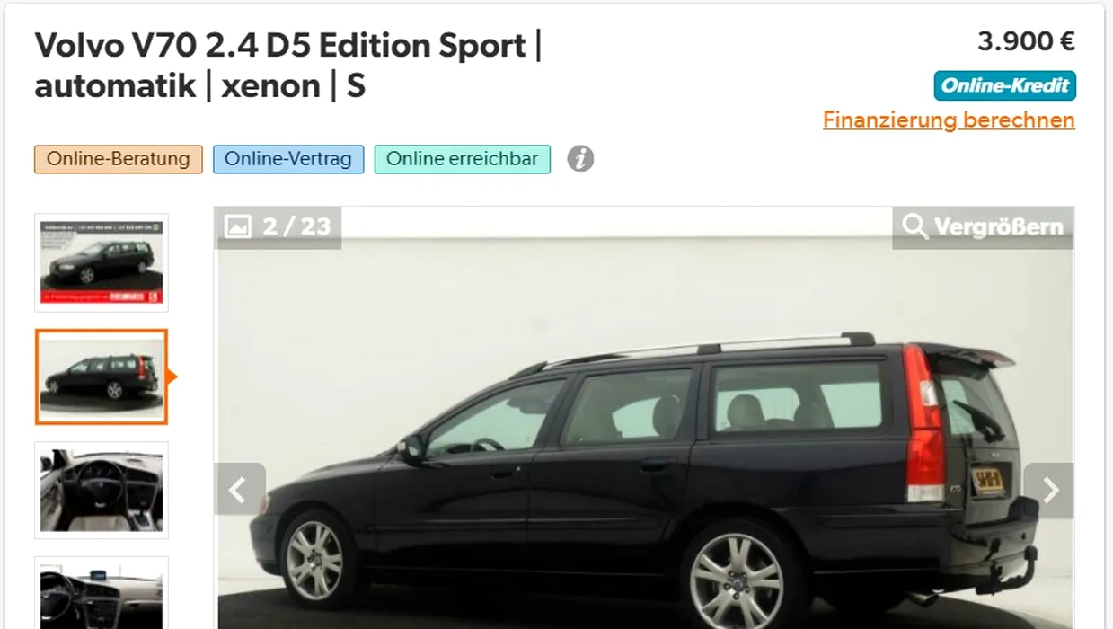This screenshot has height=629, width=1113.
Task: Click the magnifier Vergrößern icon
Action: (914, 226)
